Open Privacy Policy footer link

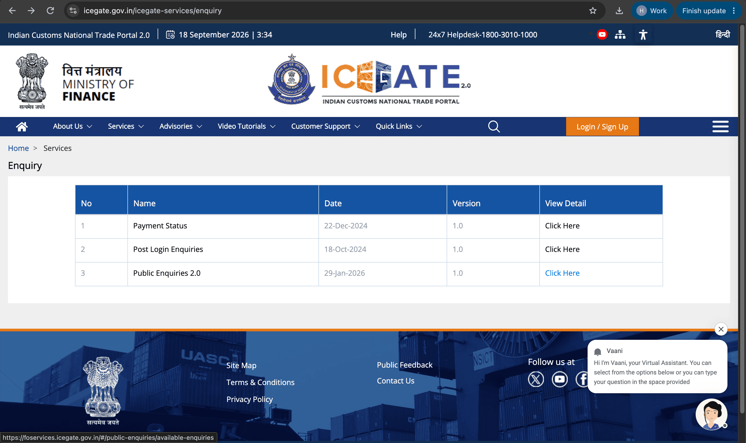(250, 399)
